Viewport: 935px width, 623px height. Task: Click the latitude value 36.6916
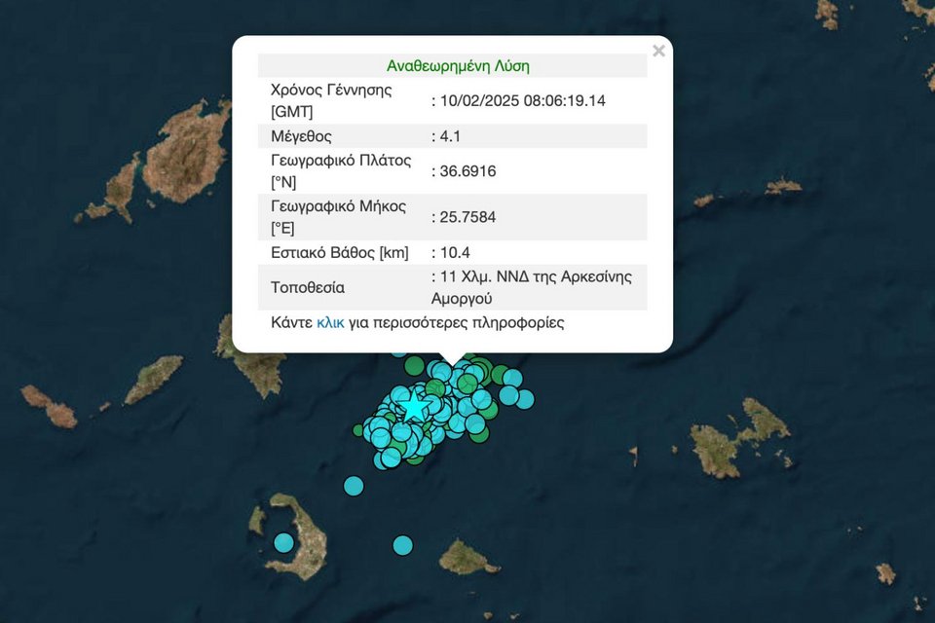tap(468, 171)
